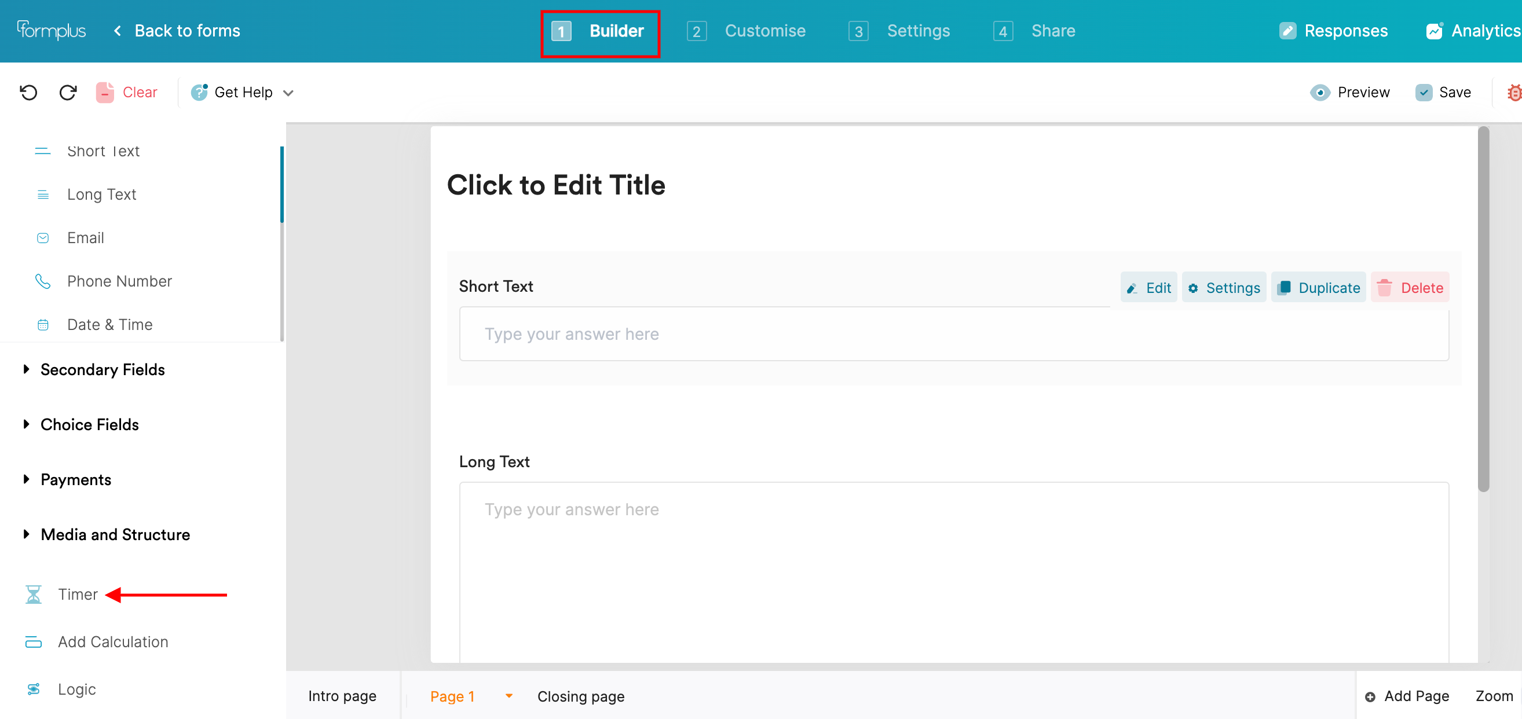Image resolution: width=1522 pixels, height=719 pixels.
Task: Go to the Closing page tab
Action: click(581, 697)
